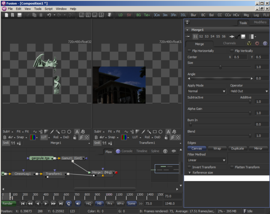Screen dimensions: 270x214
Task: Click the RGB color channel icon in right viewer
Action: [124, 137]
